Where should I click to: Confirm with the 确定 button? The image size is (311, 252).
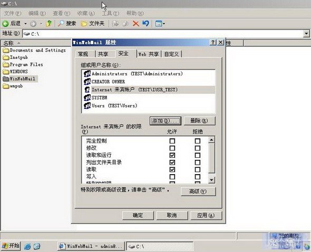coord(138,215)
